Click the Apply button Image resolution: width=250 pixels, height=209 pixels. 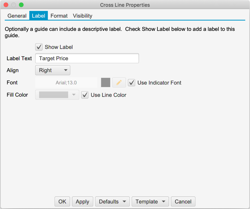pyautogui.click(x=82, y=201)
